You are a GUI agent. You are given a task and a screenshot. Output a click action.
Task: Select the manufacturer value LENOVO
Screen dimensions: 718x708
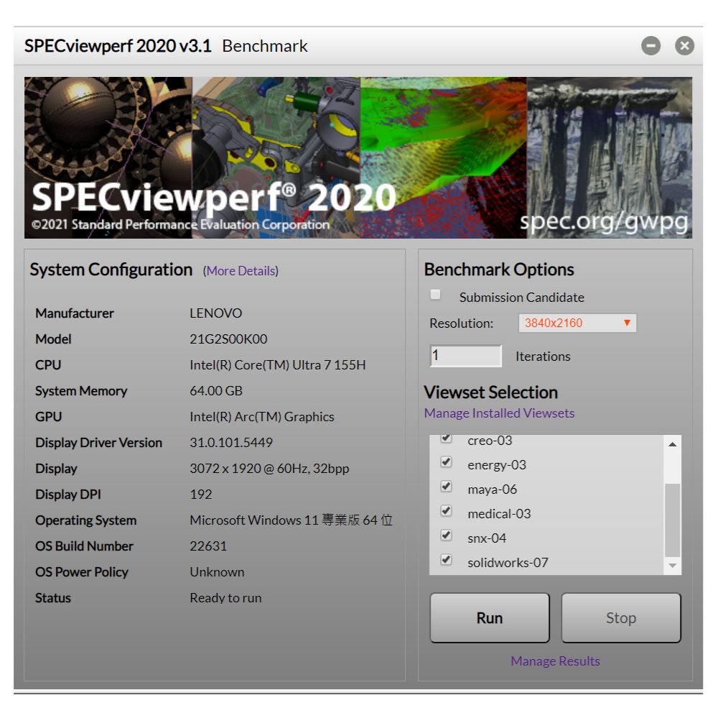pos(215,313)
